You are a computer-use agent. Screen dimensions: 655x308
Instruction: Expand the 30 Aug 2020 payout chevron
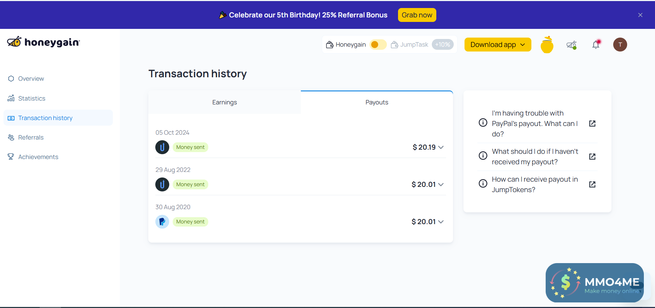pos(441,222)
